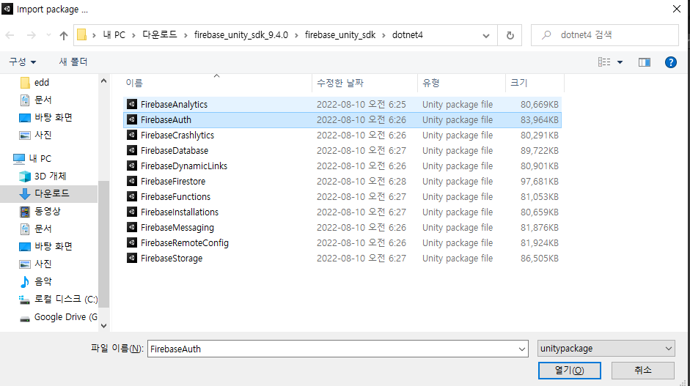This screenshot has width=690, height=386.
Task: Open 동영상 folder in sidebar
Action: coord(40,212)
